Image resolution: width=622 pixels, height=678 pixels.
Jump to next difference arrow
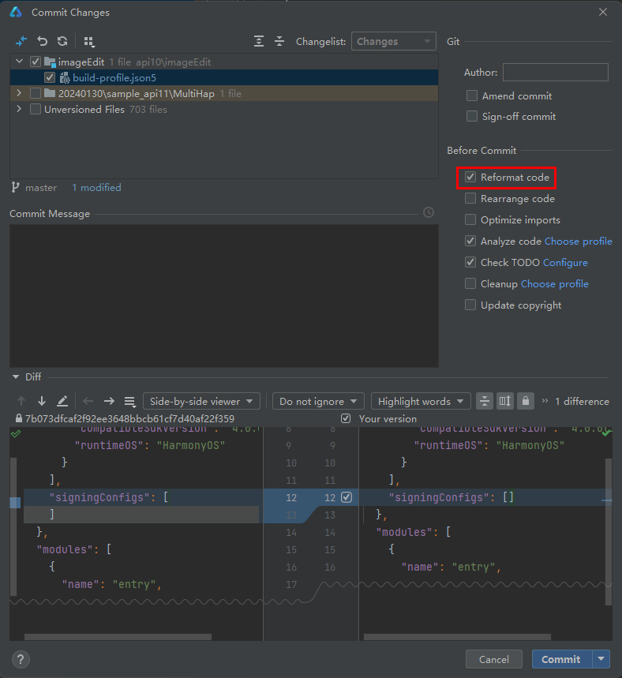[42, 401]
